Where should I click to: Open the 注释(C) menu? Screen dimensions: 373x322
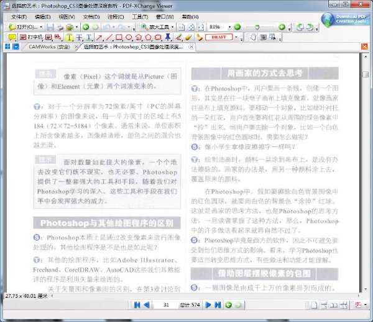point(116,17)
